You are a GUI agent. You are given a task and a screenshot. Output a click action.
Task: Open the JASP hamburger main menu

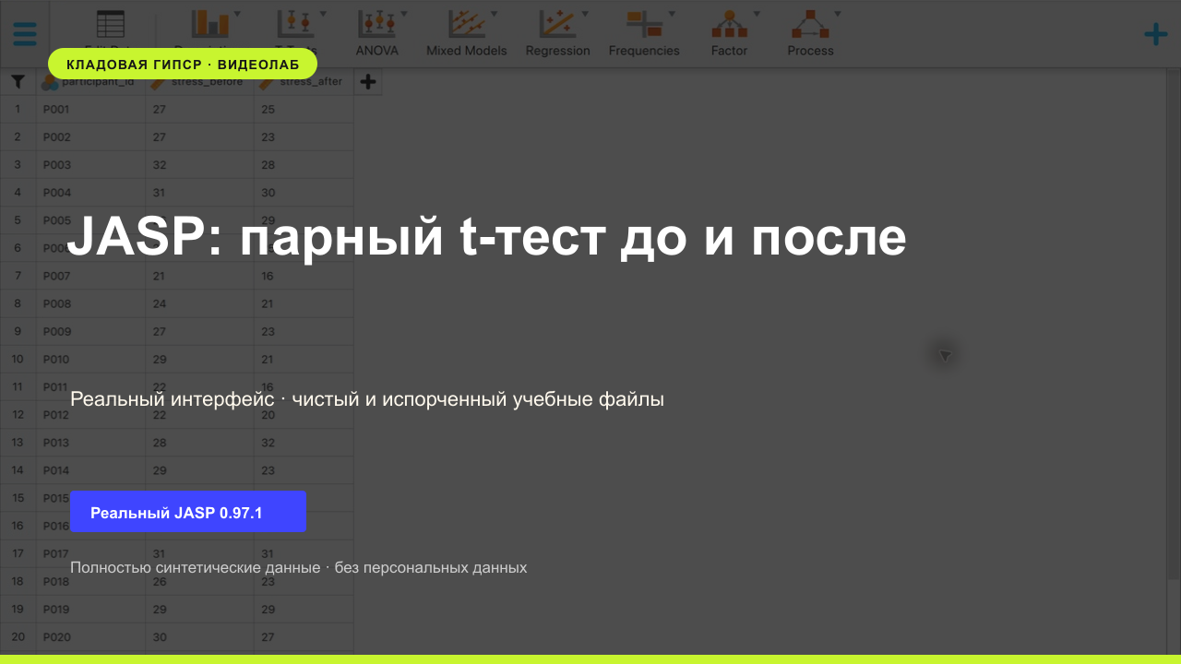(x=25, y=34)
